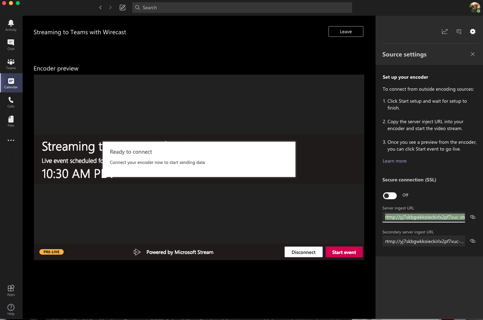Show the Secondary server ingest URL
This screenshot has width=483, height=320.
pos(472,241)
